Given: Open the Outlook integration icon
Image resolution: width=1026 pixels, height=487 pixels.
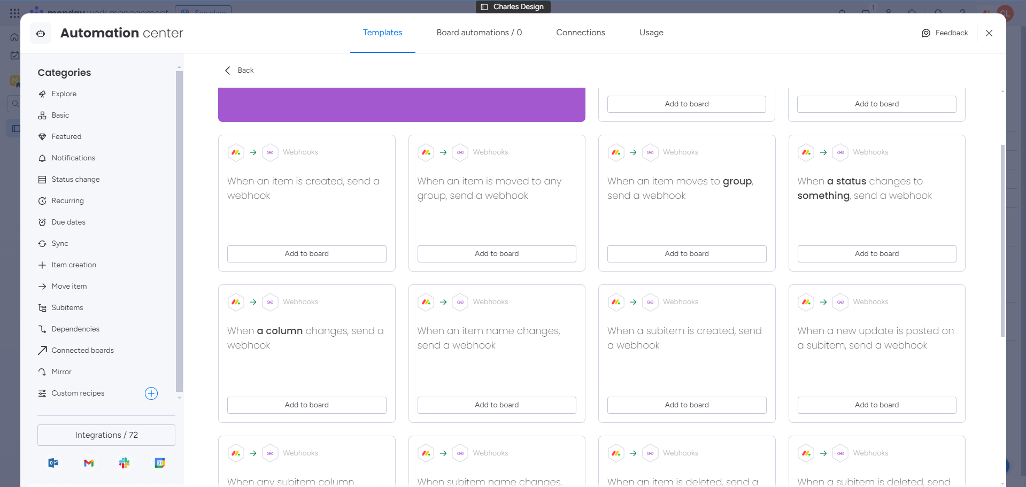Looking at the screenshot, I should pyautogui.click(x=53, y=463).
